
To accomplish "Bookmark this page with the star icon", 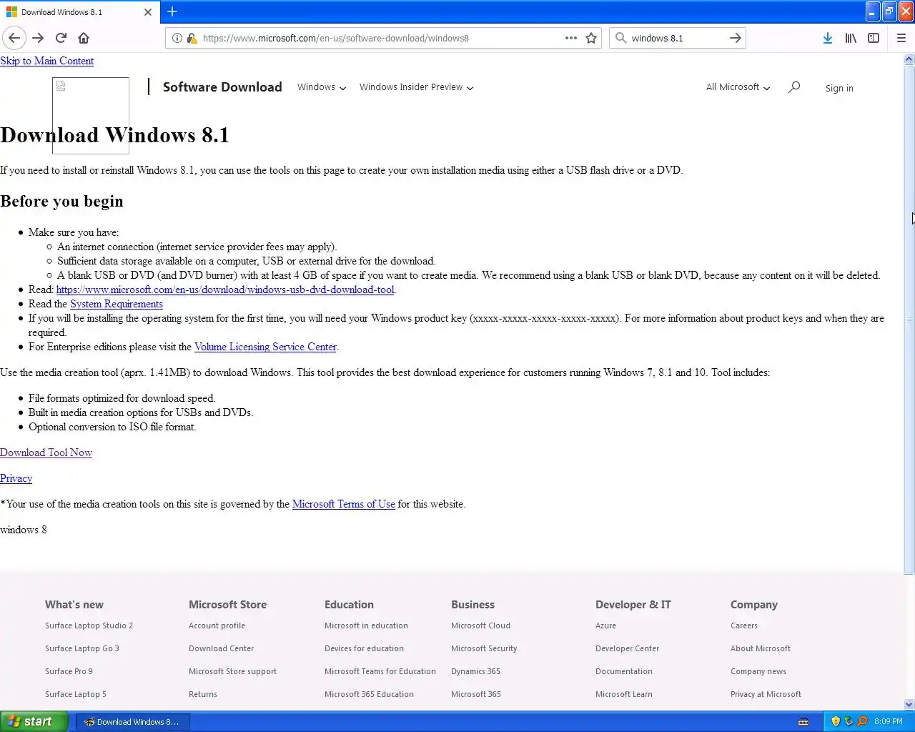I will (591, 38).
